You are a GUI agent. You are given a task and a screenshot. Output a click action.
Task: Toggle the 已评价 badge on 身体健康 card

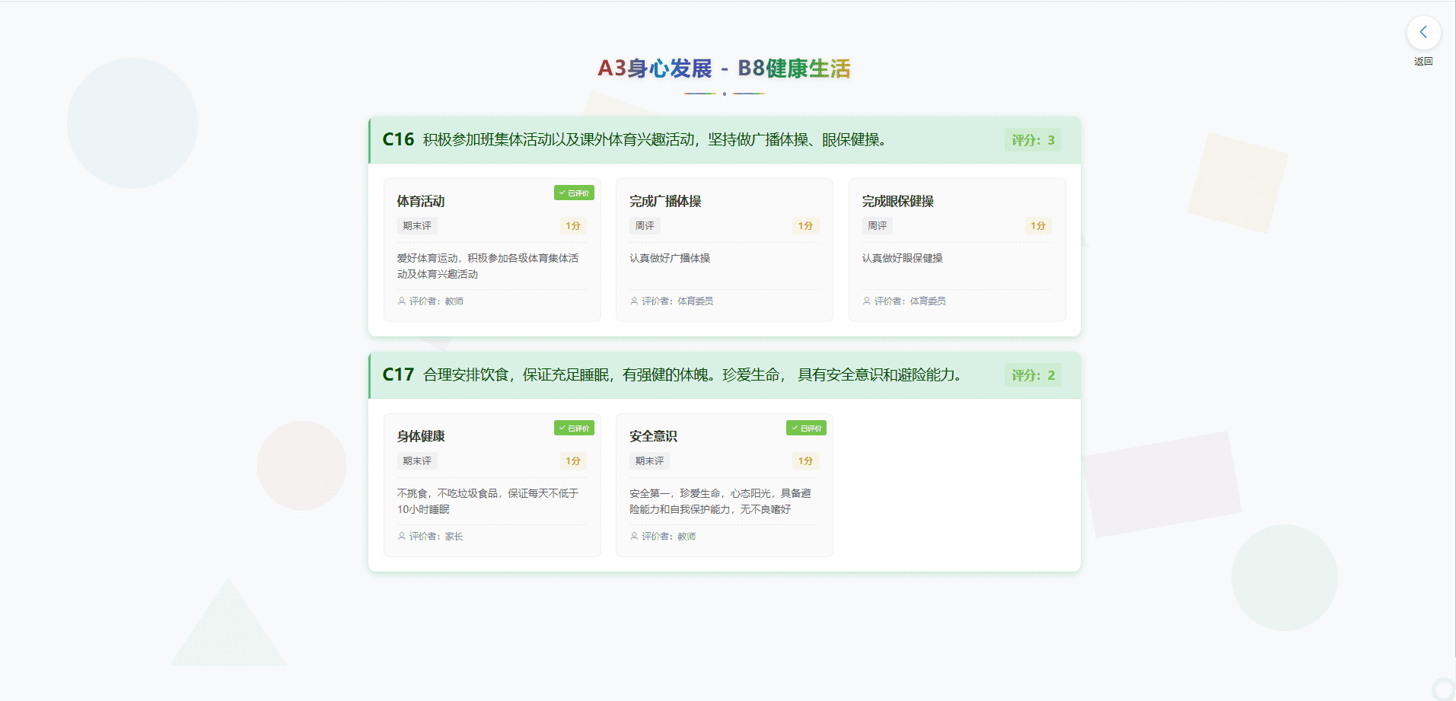(575, 428)
